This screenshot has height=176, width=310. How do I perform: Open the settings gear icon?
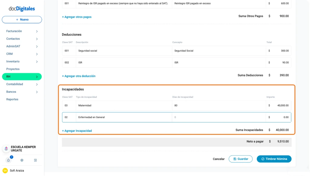(x=22, y=160)
